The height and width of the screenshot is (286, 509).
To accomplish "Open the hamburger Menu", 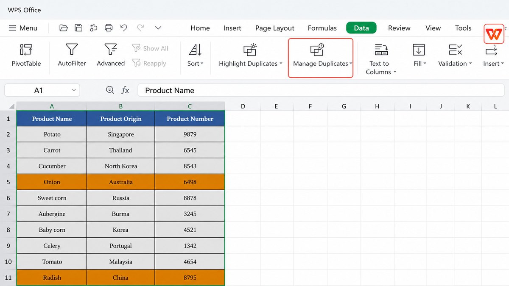I will [23, 28].
